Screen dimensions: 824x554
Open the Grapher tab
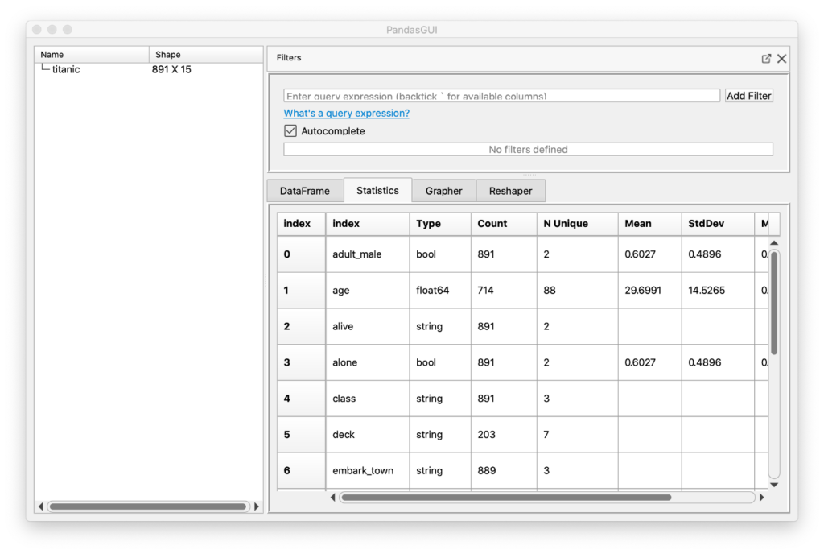point(443,191)
